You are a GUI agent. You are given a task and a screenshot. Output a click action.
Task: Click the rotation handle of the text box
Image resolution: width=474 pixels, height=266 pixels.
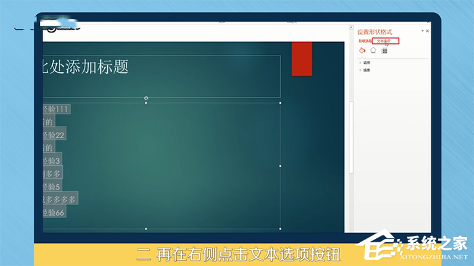tap(146, 98)
